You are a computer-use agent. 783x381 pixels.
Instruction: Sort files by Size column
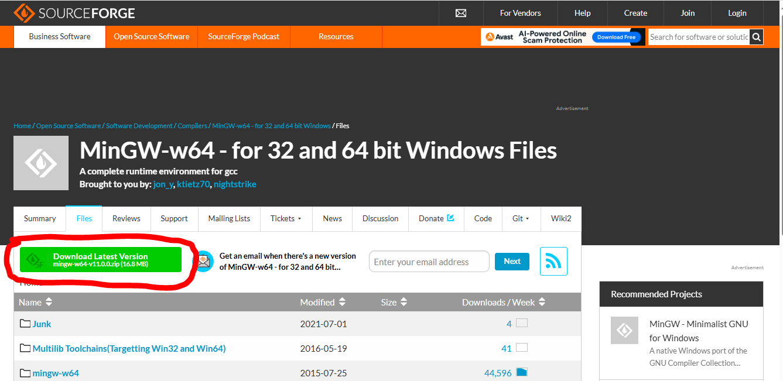tap(394, 302)
